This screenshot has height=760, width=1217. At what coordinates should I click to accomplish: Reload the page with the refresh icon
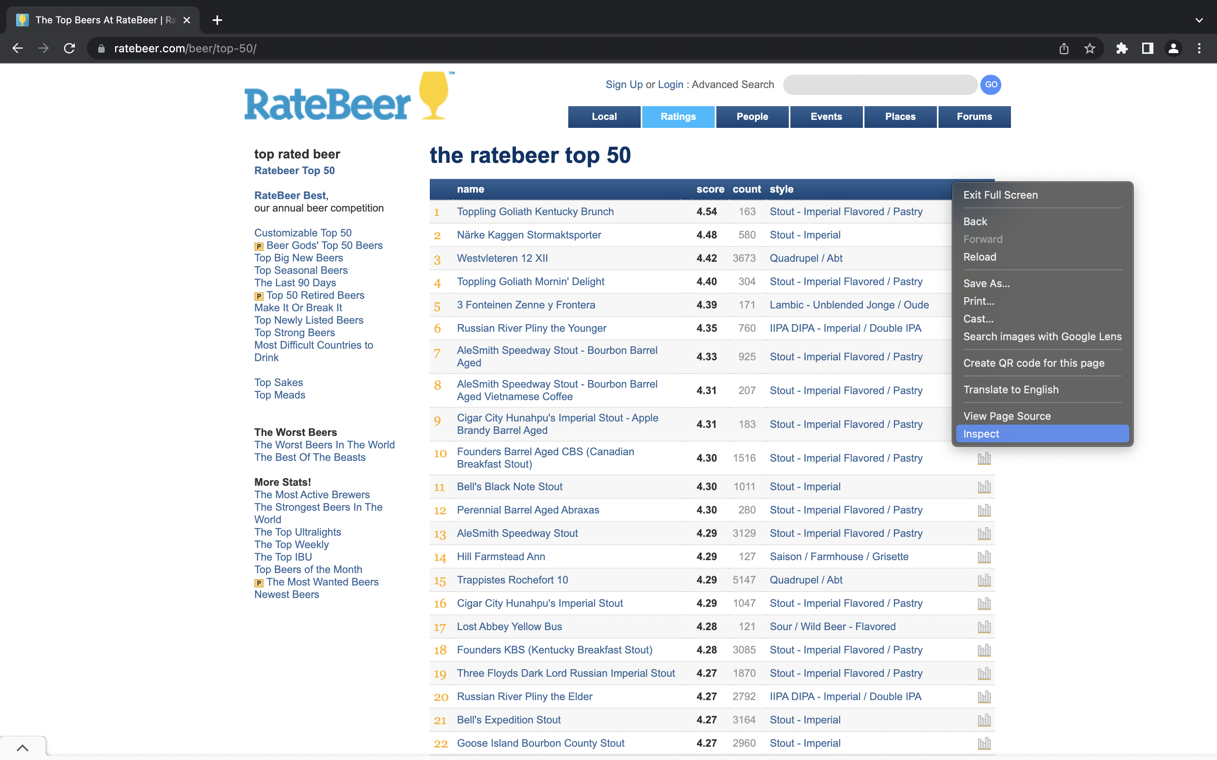tap(69, 48)
